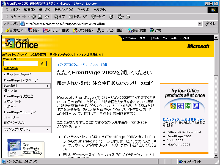Click the よくある質問 link
This screenshot has width=220, height=165.
(x=38, y=54)
